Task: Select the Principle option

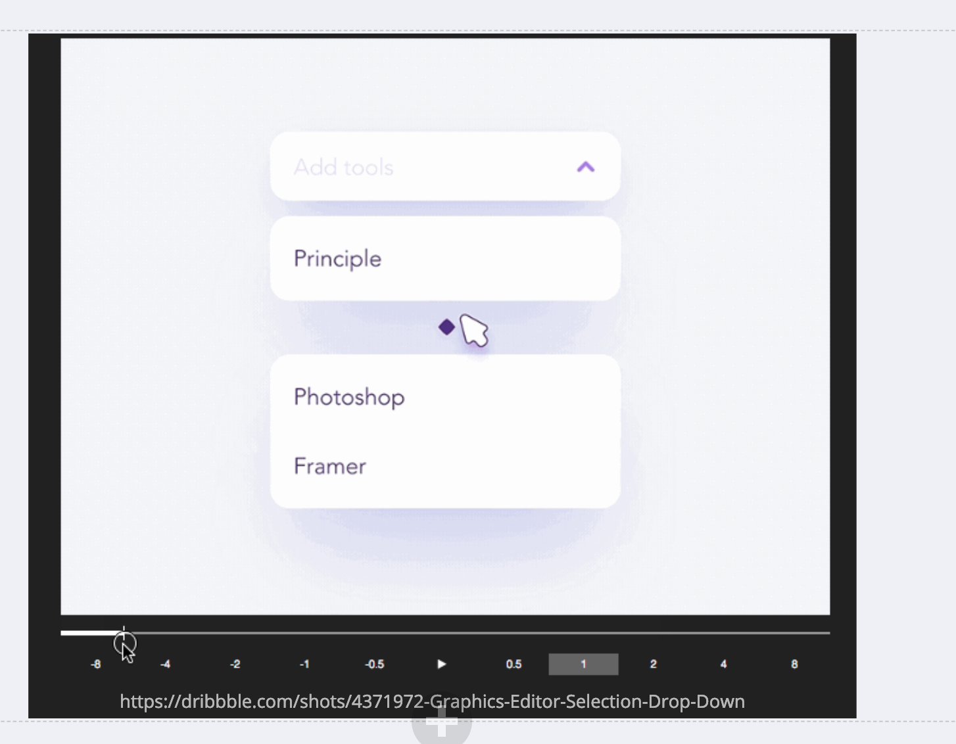Action: pos(445,258)
